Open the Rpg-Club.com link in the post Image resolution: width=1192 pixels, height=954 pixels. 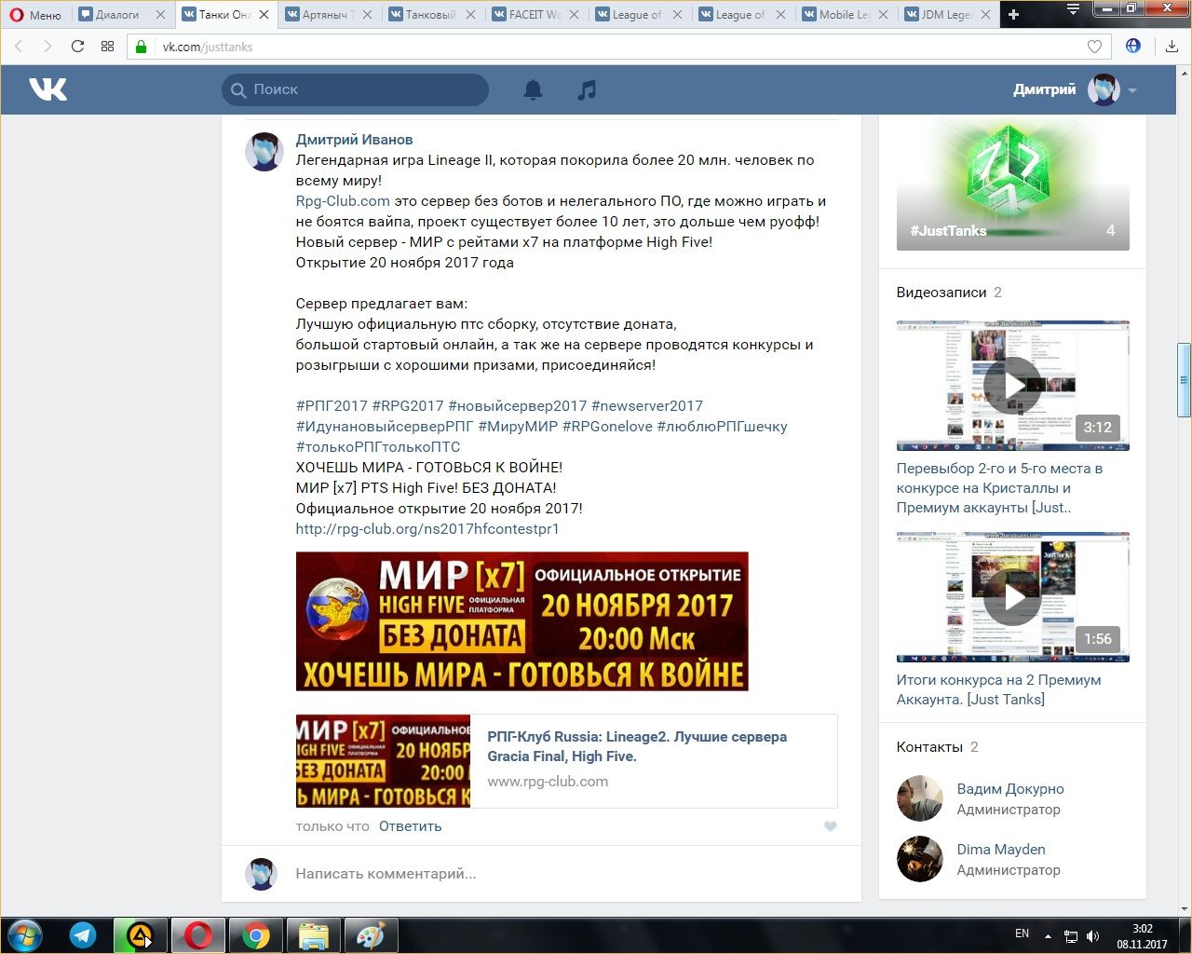point(343,201)
